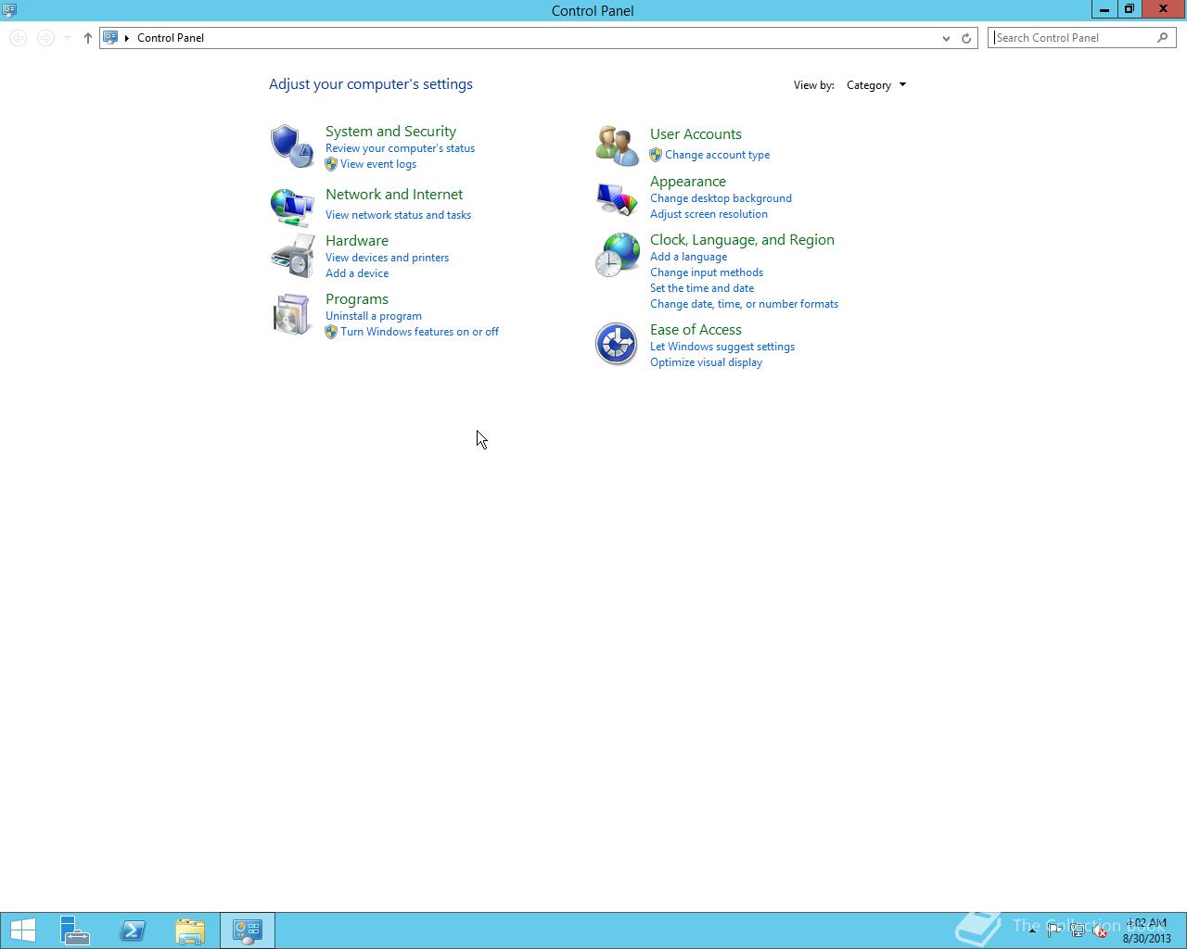Click View event logs link
1187x949 pixels.
[378, 164]
